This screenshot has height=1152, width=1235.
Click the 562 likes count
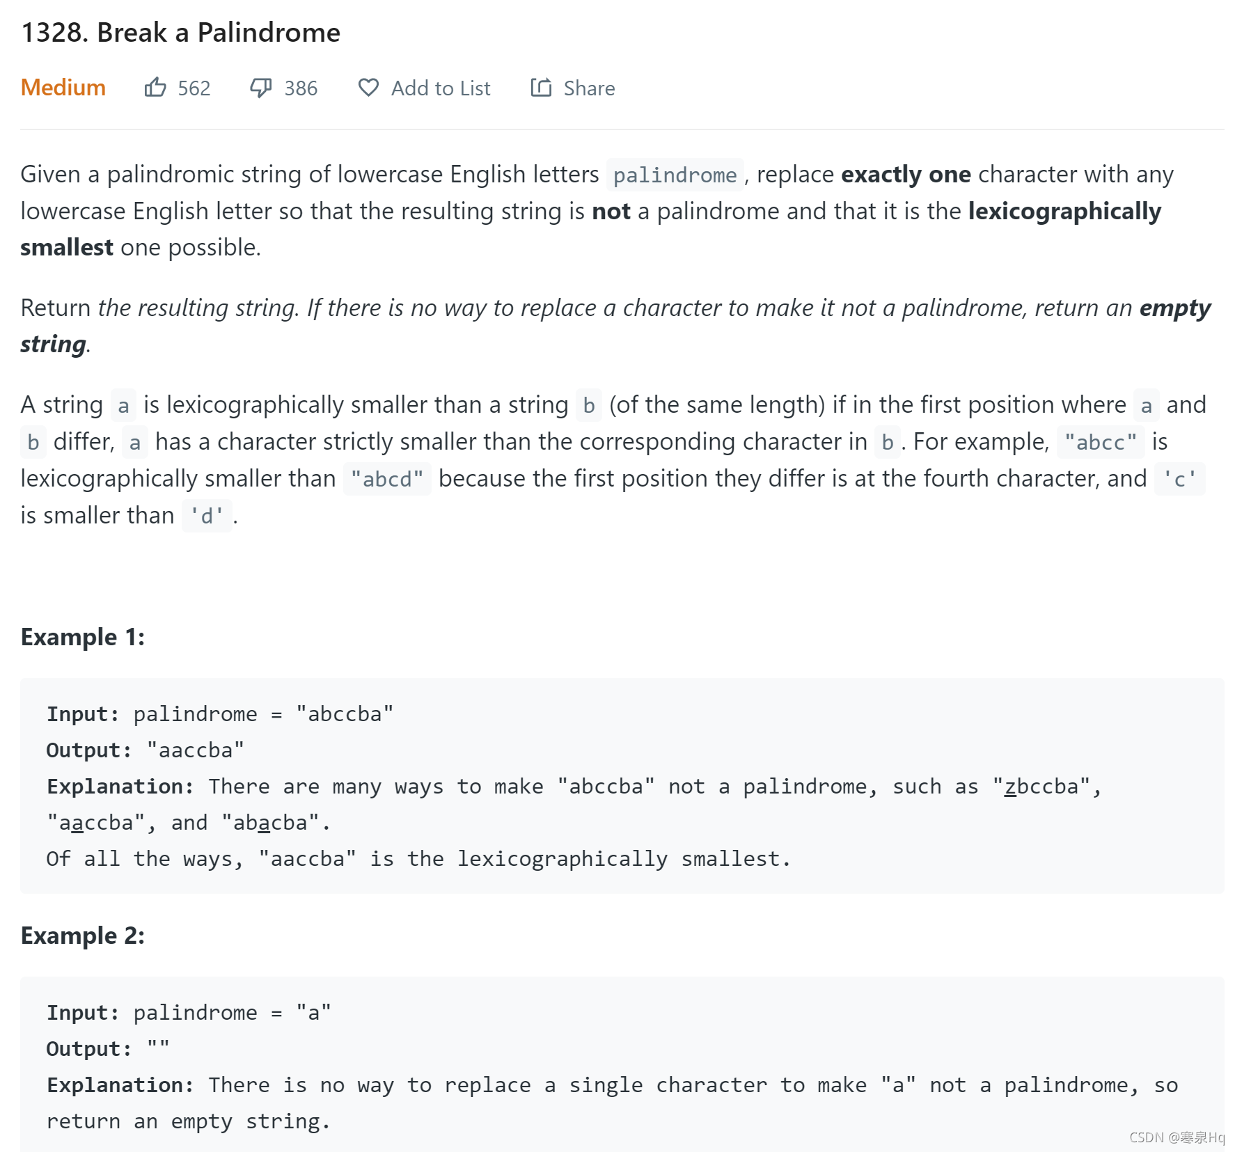pos(194,88)
